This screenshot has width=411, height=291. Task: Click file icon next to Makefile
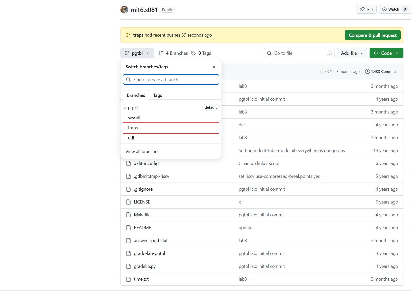click(x=129, y=215)
